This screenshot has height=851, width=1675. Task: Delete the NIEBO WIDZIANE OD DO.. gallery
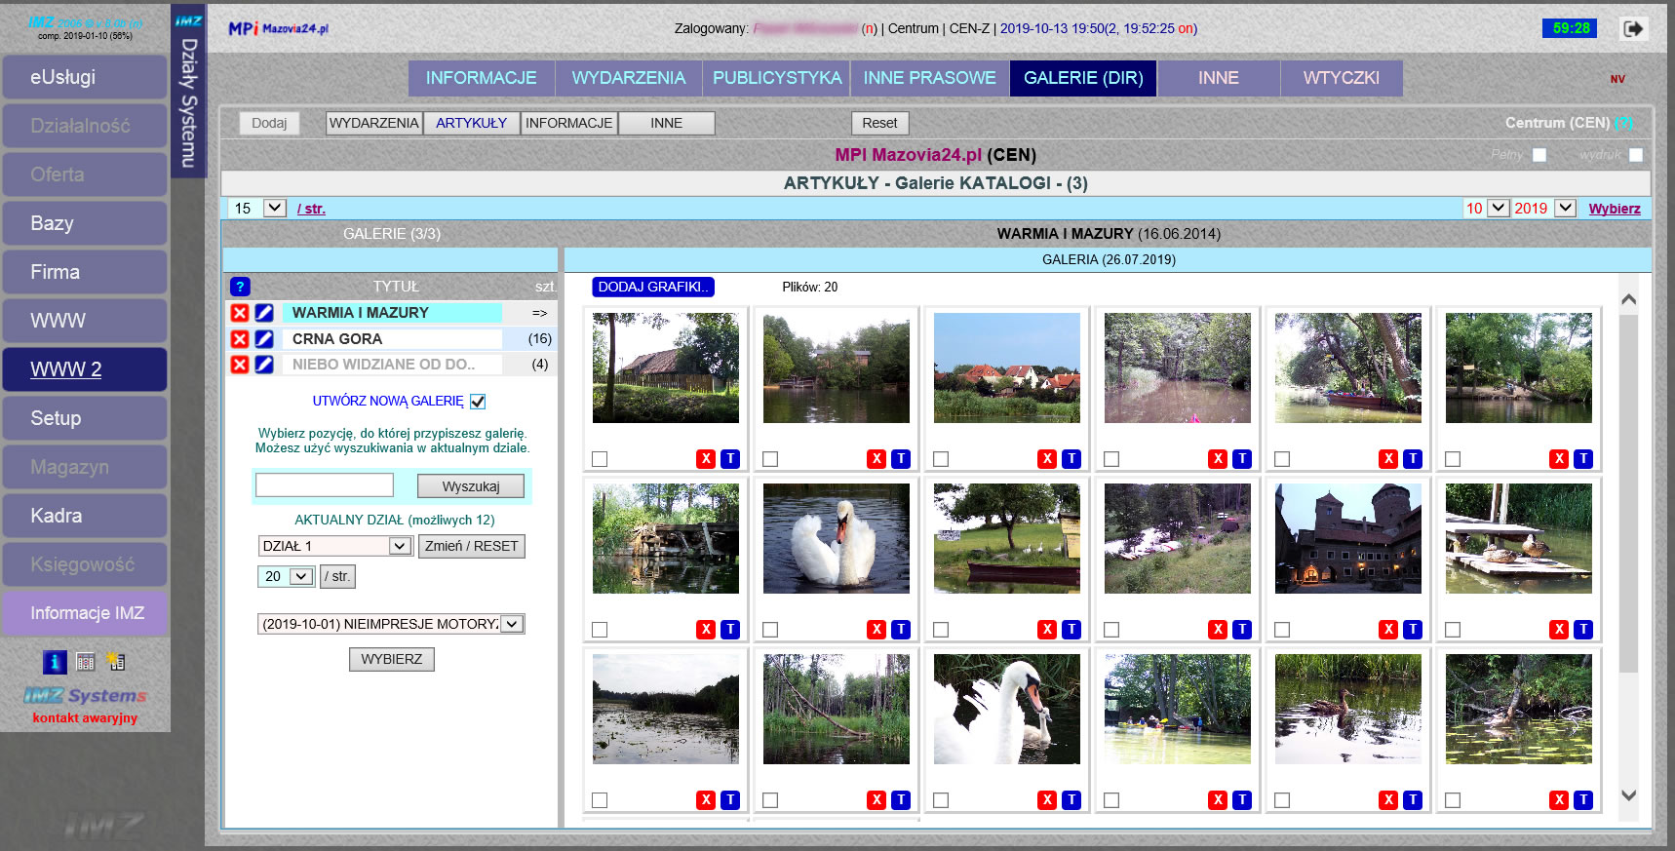click(x=240, y=364)
